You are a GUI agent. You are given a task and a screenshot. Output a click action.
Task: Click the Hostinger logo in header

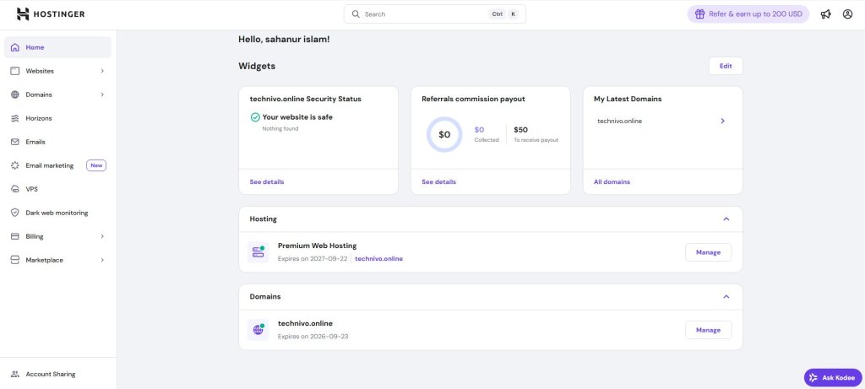coord(51,14)
